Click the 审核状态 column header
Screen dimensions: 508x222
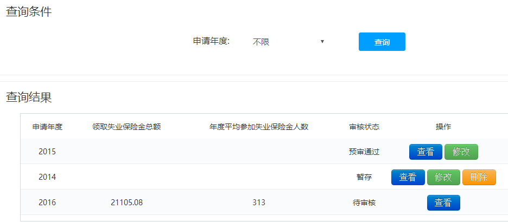pyautogui.click(x=364, y=127)
